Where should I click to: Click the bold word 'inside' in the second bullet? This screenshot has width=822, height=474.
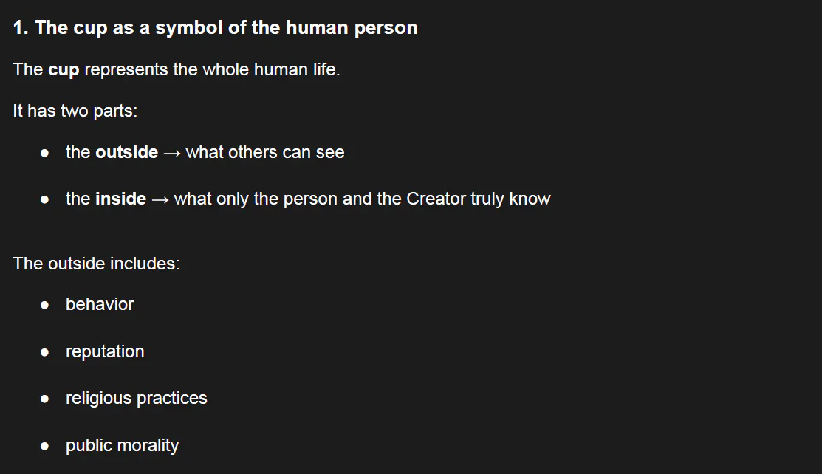point(120,199)
